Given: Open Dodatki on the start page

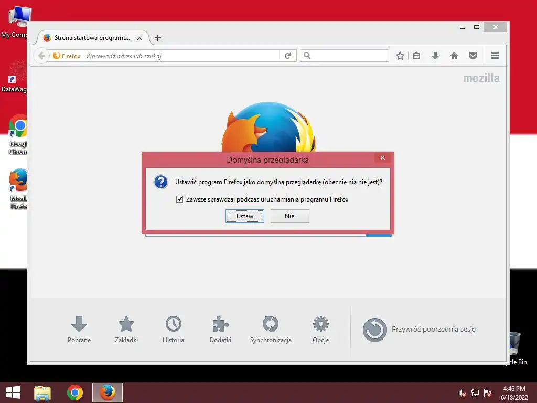Looking at the screenshot, I should pyautogui.click(x=220, y=329).
